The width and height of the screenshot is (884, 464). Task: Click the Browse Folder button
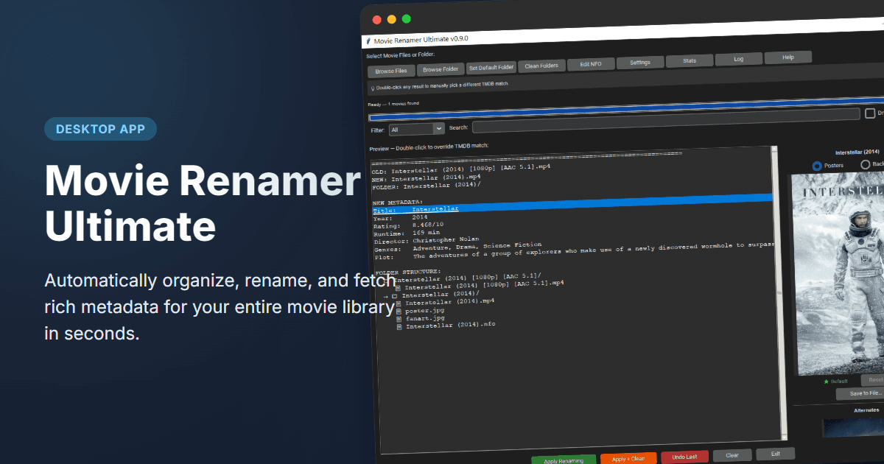tap(441, 69)
